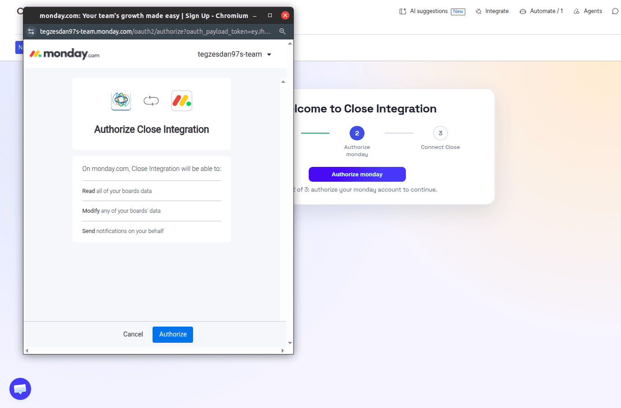Click the "Authorize monday" step label under circle 2
This screenshot has height=408, width=621.
tap(357, 151)
